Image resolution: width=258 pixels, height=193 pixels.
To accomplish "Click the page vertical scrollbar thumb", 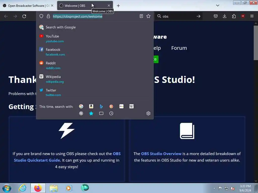I will (x=256, y=43).
